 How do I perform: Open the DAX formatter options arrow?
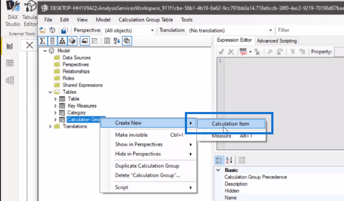250,52
